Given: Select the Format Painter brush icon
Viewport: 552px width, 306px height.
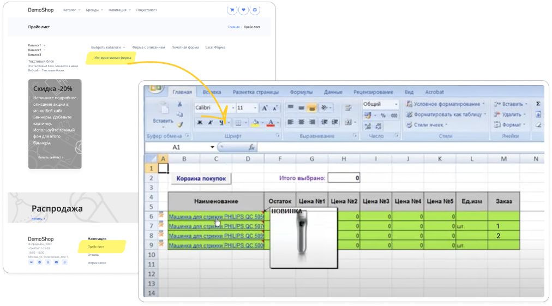Looking at the screenshot, I should coord(180,124).
